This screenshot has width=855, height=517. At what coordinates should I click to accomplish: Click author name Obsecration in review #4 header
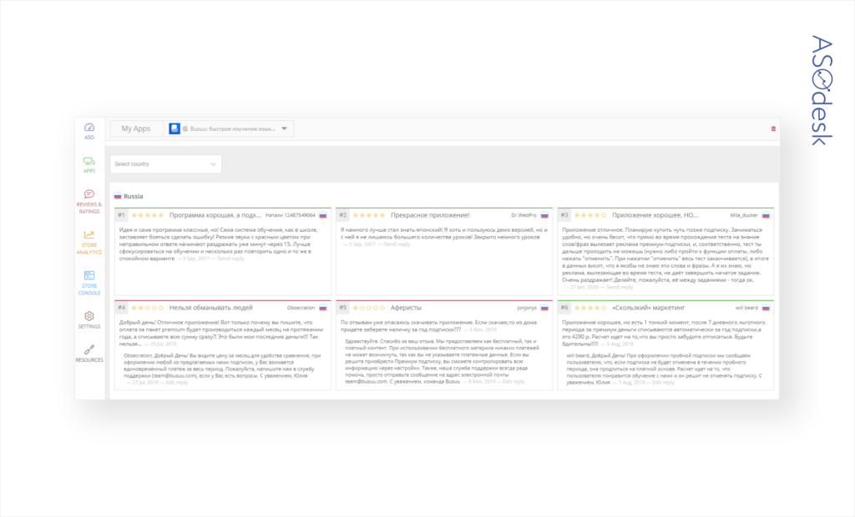click(301, 308)
